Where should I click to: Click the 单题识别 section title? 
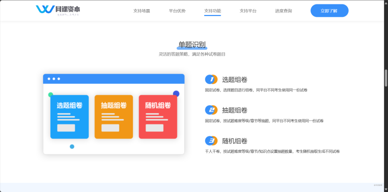tap(192, 44)
